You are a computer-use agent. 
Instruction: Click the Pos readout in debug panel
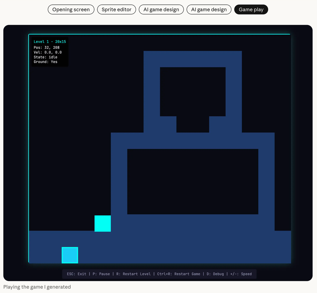pos(47,48)
